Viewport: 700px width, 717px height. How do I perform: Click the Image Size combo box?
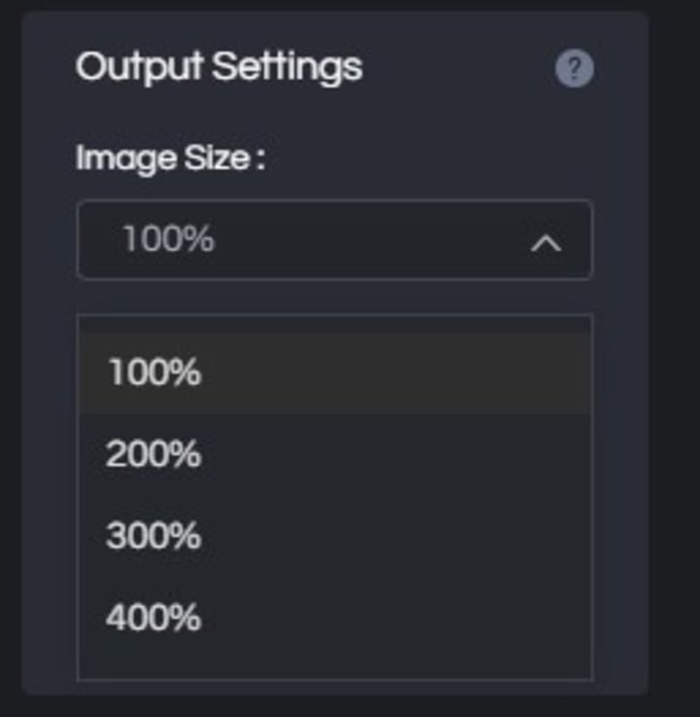[x=333, y=239]
